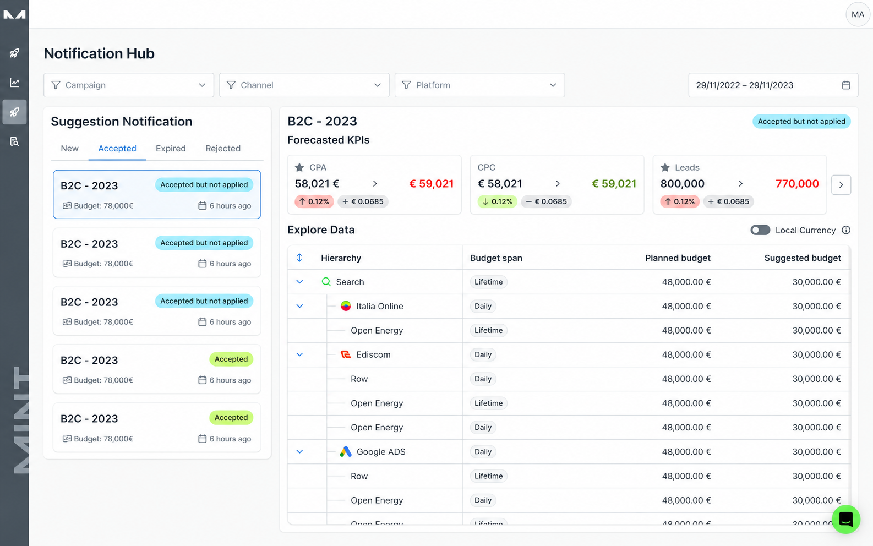Click the 29/11/2022 – 29/11/2023 date range field
This screenshot has width=873, height=546.
coord(773,85)
